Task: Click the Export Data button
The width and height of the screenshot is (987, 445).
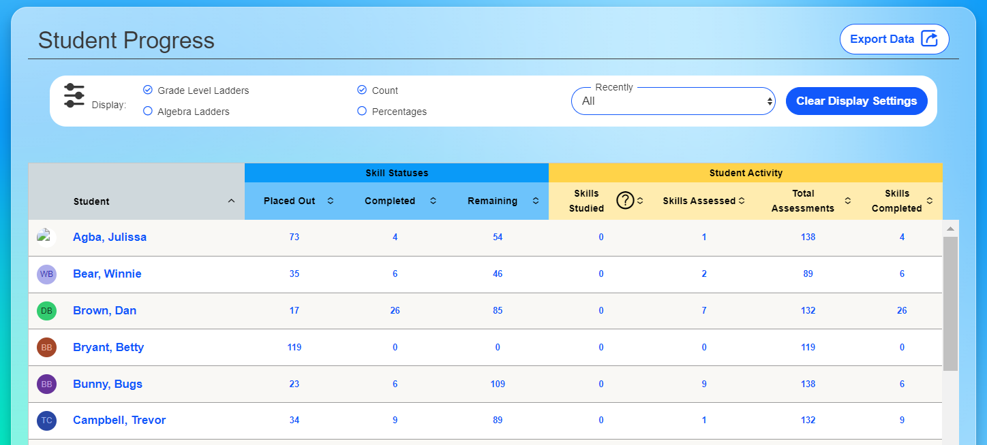Action: (894, 39)
